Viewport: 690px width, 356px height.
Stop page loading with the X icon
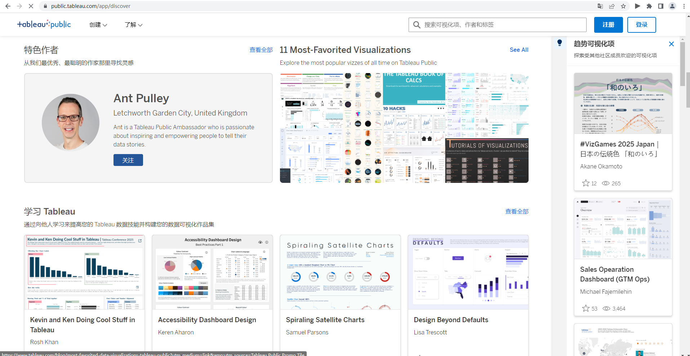point(31,6)
